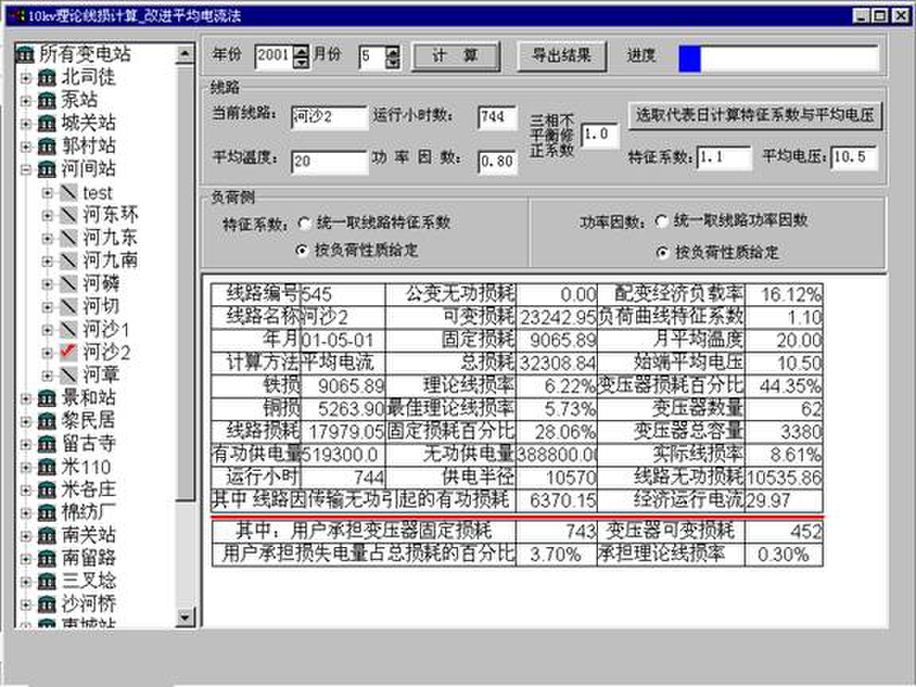
Task: Select the 景和站 substation icon
Action: point(47,398)
